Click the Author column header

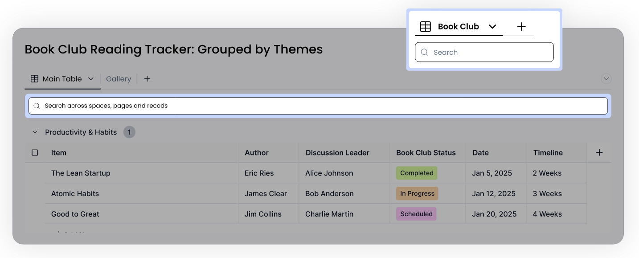click(x=257, y=152)
